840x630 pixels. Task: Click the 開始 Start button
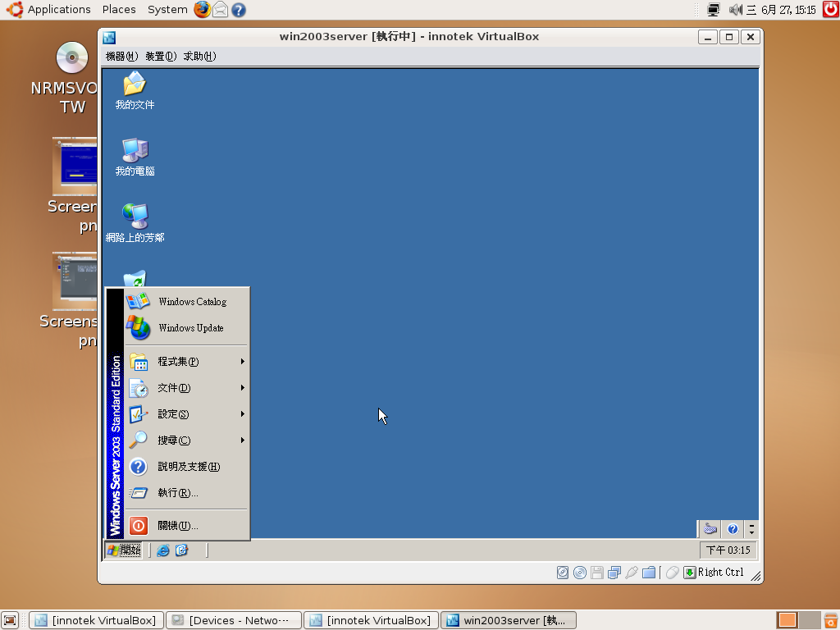124,550
